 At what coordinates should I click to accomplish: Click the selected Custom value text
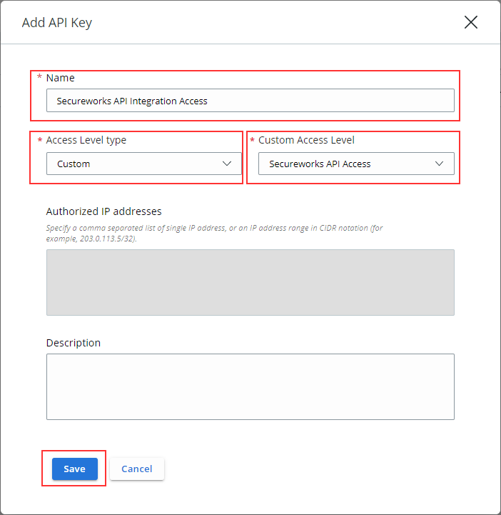click(74, 164)
